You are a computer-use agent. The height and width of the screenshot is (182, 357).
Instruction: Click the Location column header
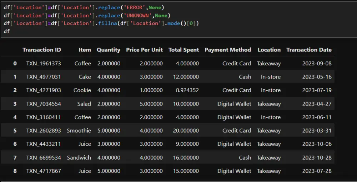[x=269, y=50]
